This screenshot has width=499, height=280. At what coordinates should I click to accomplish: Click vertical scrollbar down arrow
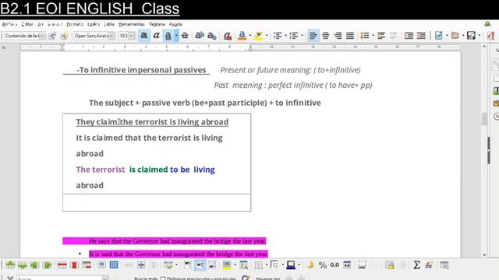coord(484,254)
